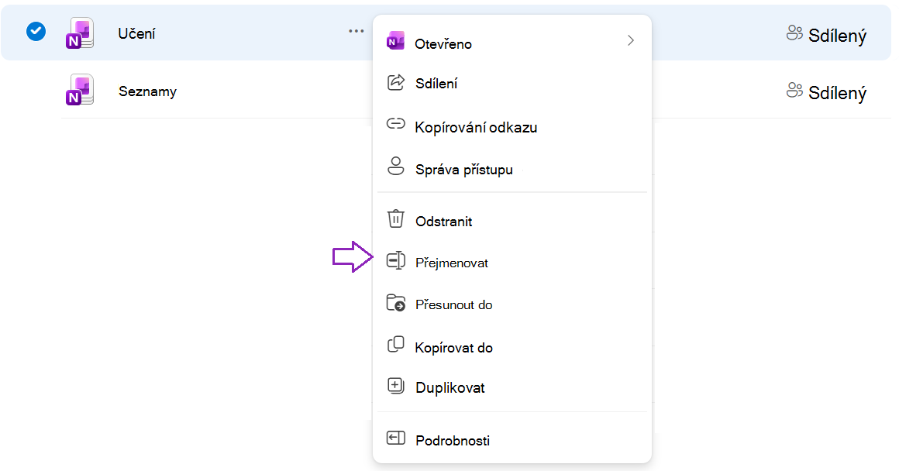Select the Přesunout do menu entry

453,304
